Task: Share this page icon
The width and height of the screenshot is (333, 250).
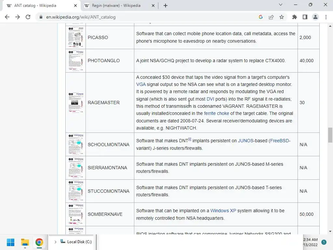Action: point(271,17)
